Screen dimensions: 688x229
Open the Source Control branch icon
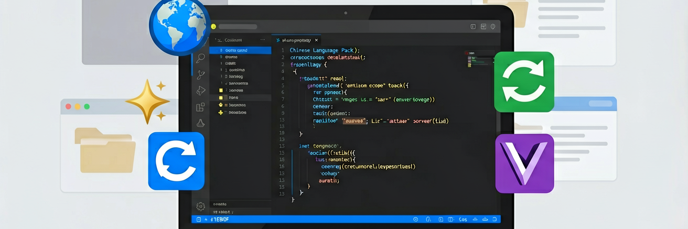point(200,75)
